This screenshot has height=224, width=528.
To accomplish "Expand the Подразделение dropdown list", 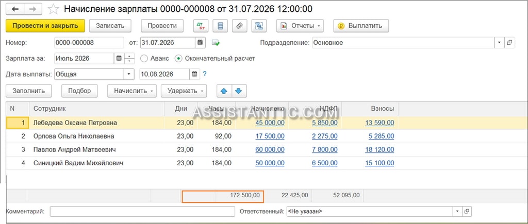I will (x=499, y=43).
